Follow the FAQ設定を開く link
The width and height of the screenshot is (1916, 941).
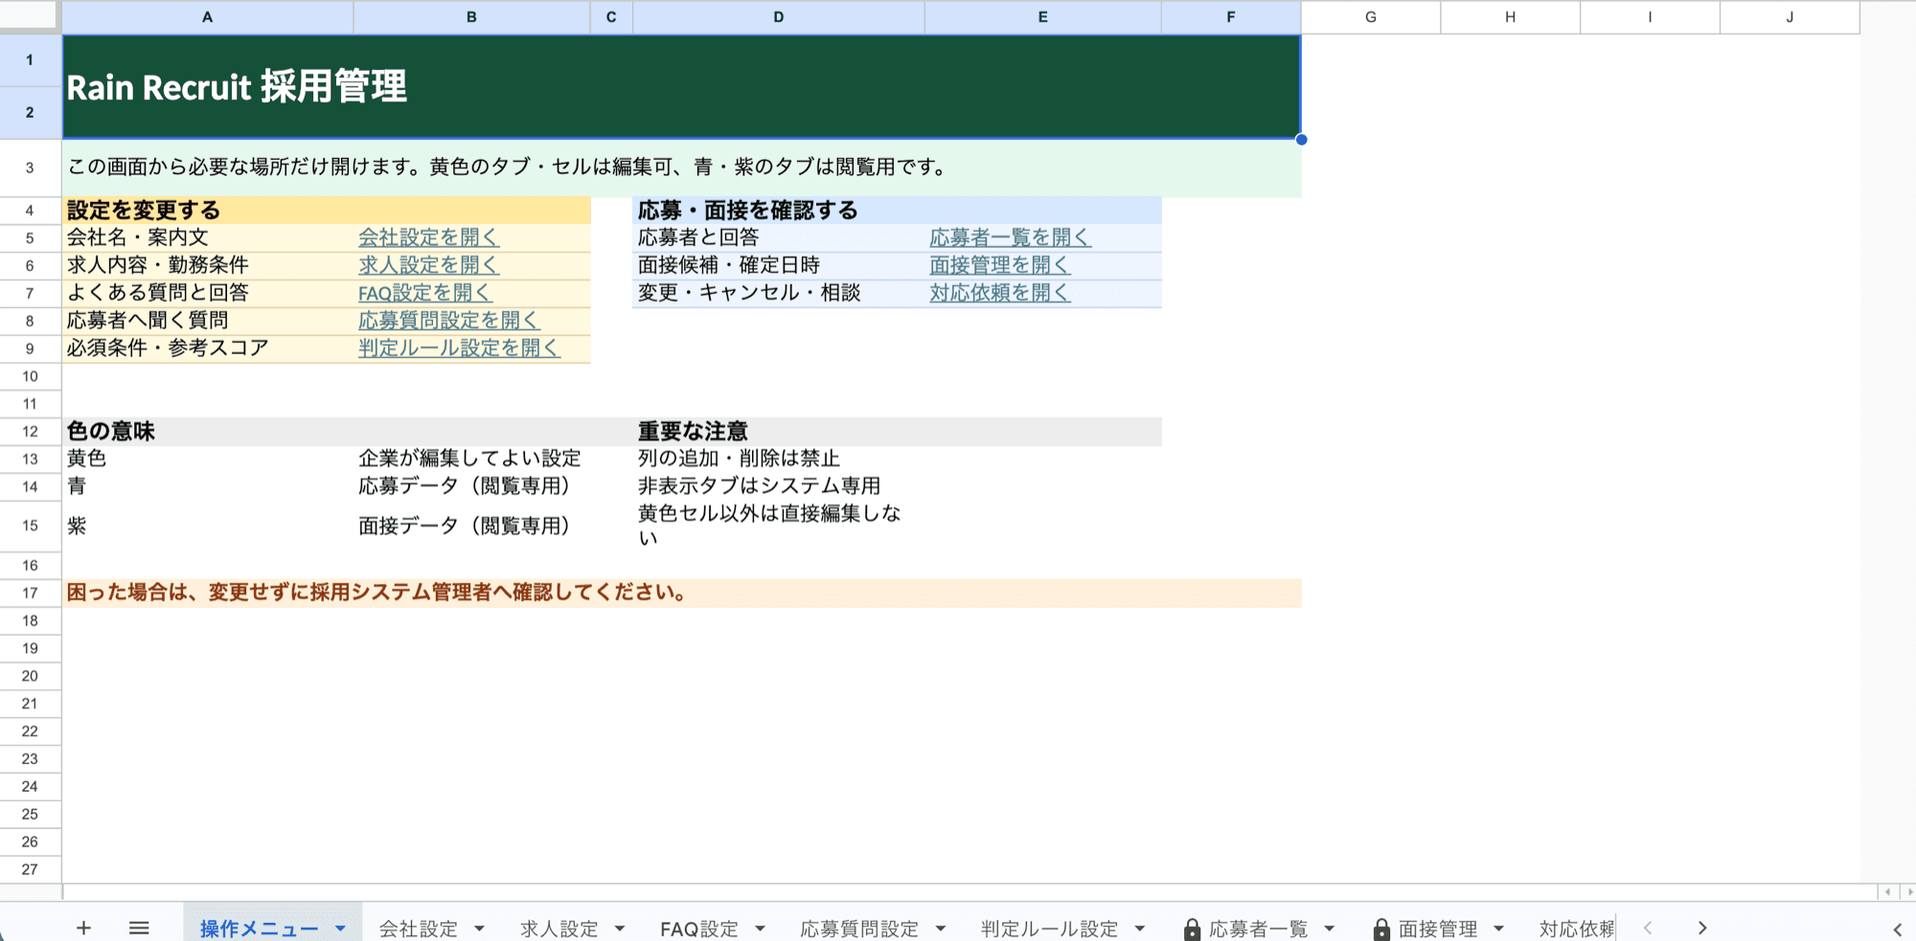coord(425,293)
